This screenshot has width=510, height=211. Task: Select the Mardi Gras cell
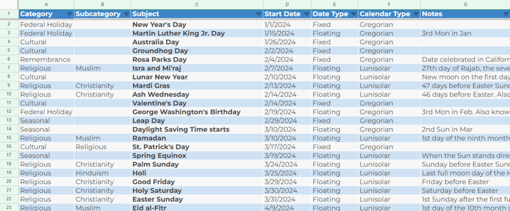coord(197,86)
